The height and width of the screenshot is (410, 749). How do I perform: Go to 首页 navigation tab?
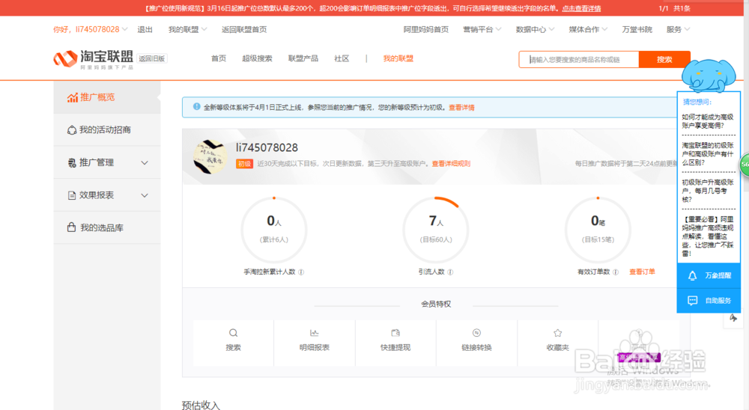click(219, 58)
